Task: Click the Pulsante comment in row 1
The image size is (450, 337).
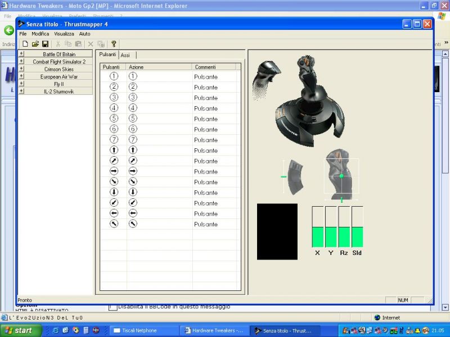Action: pyautogui.click(x=206, y=77)
